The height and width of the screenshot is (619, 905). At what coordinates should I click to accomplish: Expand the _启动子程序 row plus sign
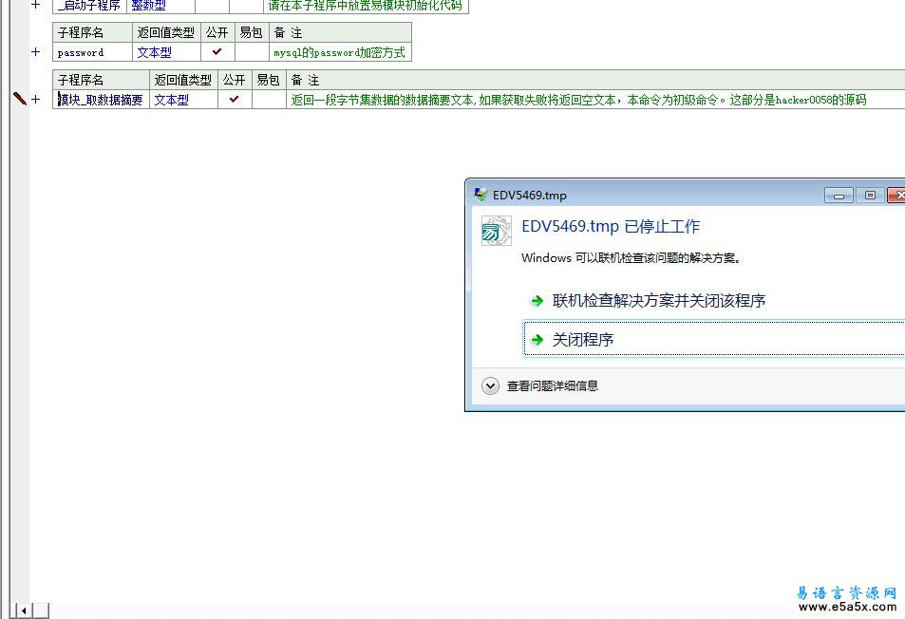[x=36, y=5]
